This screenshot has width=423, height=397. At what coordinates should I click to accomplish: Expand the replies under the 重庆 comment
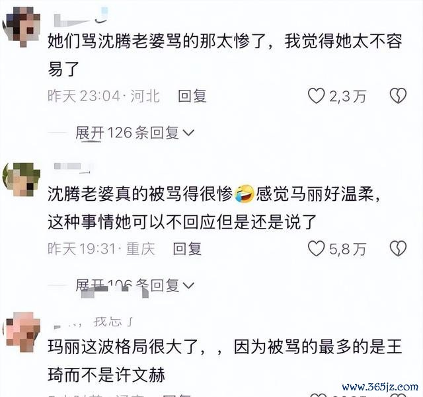(135, 285)
